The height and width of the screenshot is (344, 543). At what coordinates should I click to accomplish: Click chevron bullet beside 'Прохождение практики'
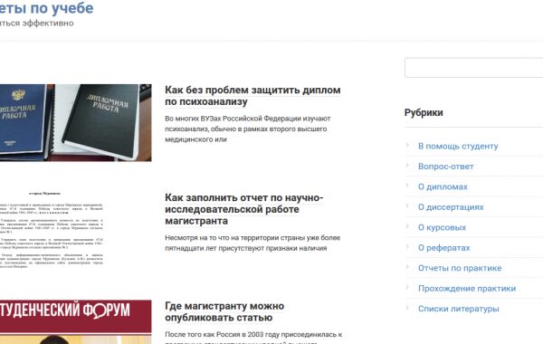point(407,287)
